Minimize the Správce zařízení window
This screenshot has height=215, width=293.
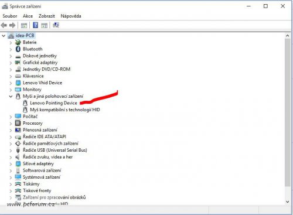pos(248,6)
